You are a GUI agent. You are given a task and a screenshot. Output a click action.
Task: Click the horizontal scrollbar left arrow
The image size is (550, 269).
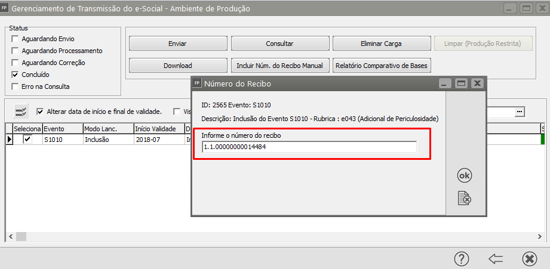tap(11, 237)
